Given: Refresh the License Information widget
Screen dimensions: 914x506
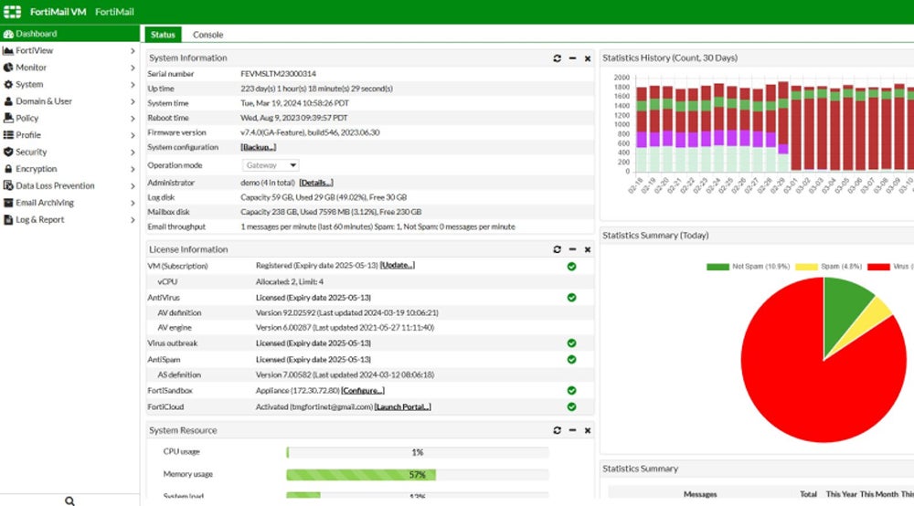Looking at the screenshot, I should (558, 249).
